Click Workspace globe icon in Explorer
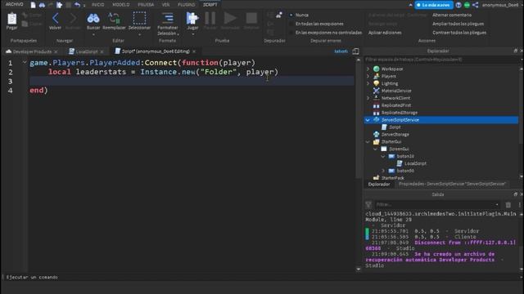Viewport: 524px width, 294px height. 377,69
